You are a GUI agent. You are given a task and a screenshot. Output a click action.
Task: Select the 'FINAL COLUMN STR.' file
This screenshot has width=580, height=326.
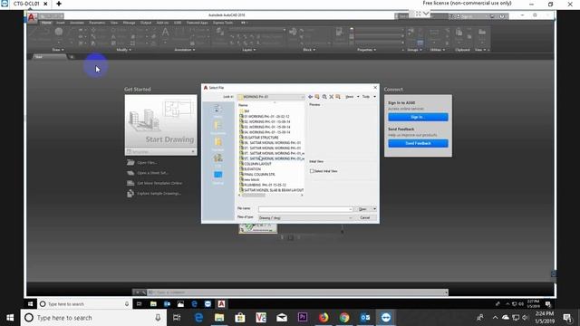coord(257,174)
